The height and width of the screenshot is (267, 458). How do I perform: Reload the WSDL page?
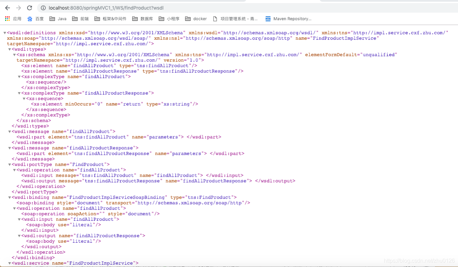tap(30, 8)
